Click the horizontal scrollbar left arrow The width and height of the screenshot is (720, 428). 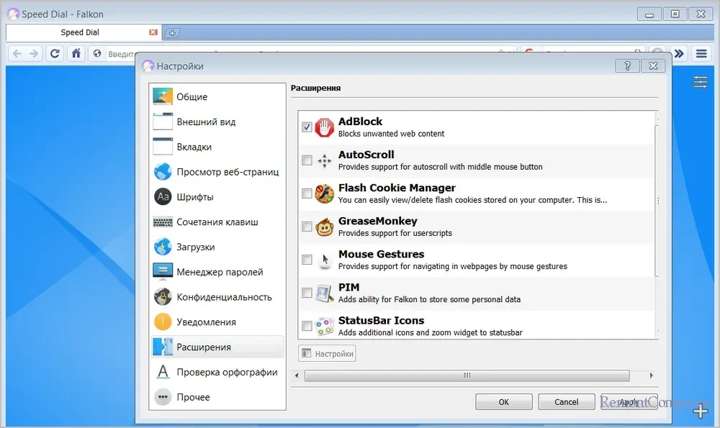pyautogui.click(x=297, y=375)
